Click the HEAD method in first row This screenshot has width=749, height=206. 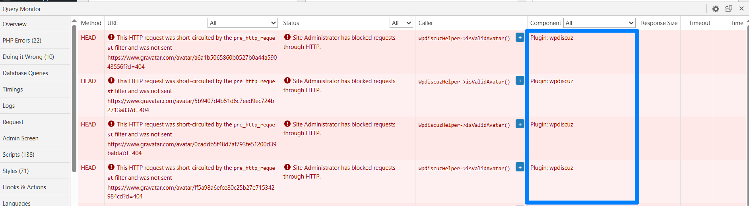[x=88, y=38]
